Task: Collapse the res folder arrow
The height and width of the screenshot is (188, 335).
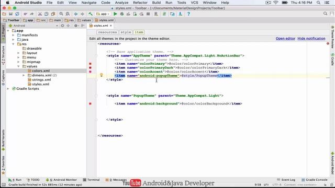Action: tap(13, 44)
